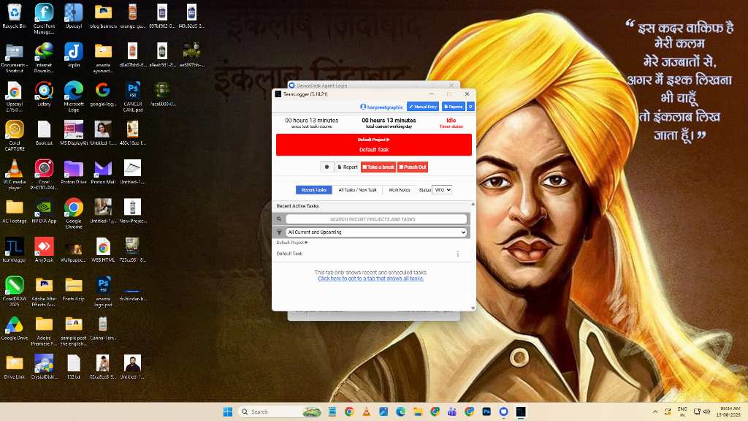Click the Manual Entry button

click(423, 107)
